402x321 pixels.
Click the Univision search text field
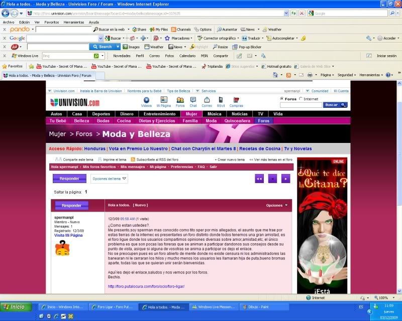[x=301, y=105]
